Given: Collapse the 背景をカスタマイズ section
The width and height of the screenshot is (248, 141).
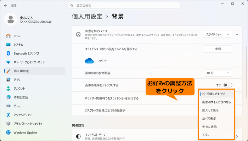Looking at the screenshot, I should [x=237, y=34].
